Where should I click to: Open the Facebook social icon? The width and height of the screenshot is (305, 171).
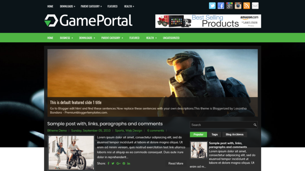221,6
